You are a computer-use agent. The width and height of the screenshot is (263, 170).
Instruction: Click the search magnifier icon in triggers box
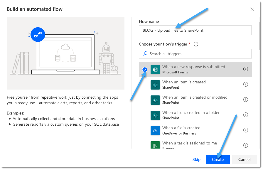coord(145,54)
